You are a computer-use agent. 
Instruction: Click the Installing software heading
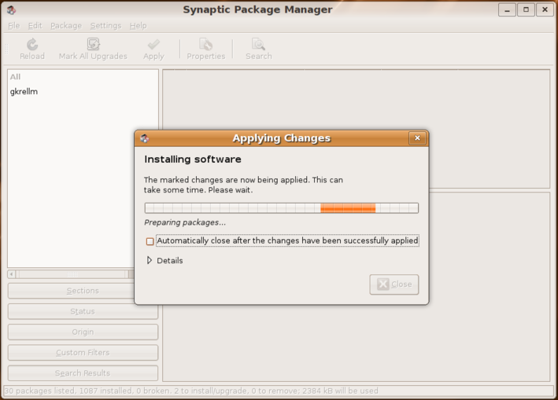193,160
